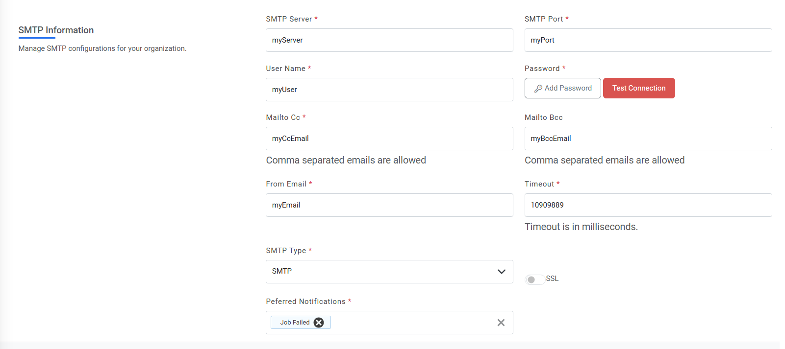The image size is (785, 349).
Task: Click the Mailto Bcc field
Action: 648,138
